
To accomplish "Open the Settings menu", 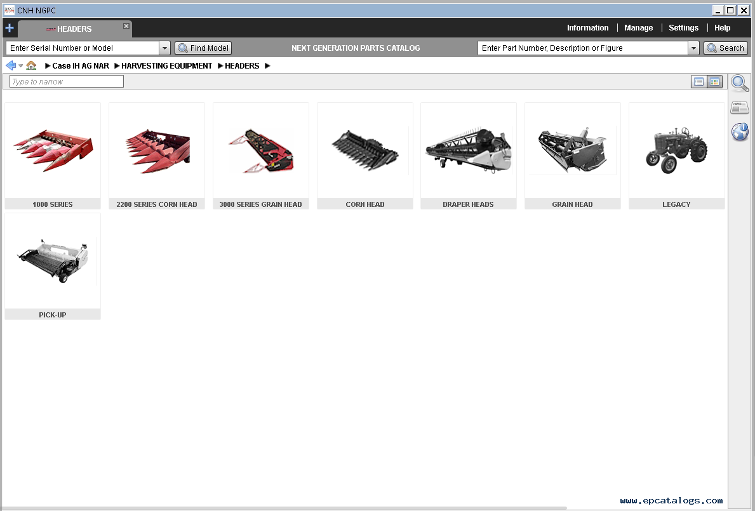I will [x=683, y=28].
